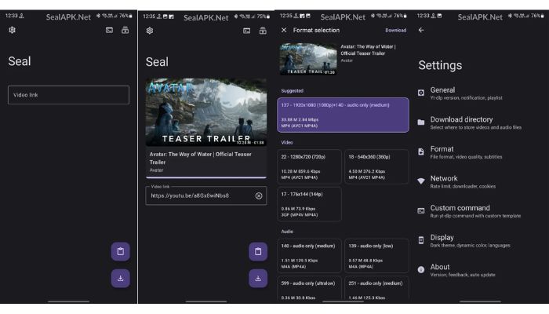Screen dimensions: 549x314
Task: Clear the youtu.be link with the X icon
Action: tap(258, 195)
